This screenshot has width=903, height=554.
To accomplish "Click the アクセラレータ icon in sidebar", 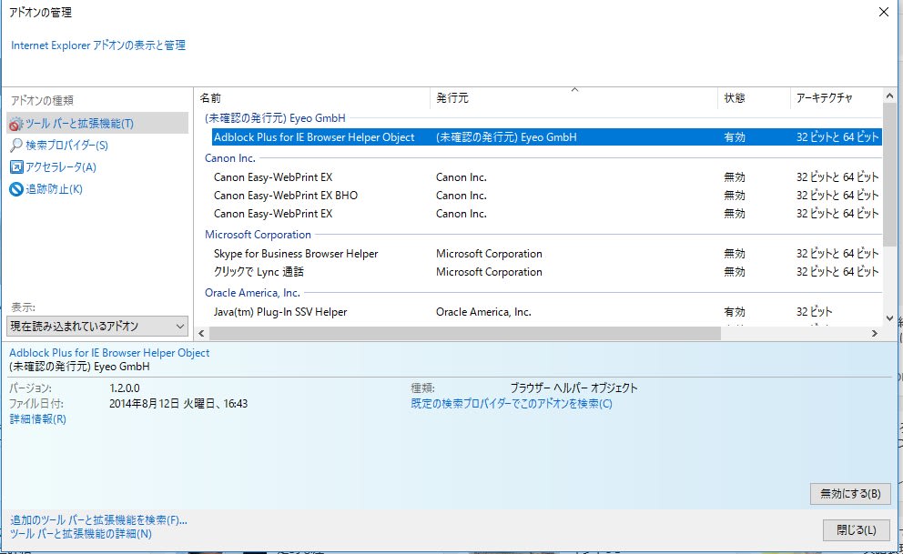I will point(16,166).
